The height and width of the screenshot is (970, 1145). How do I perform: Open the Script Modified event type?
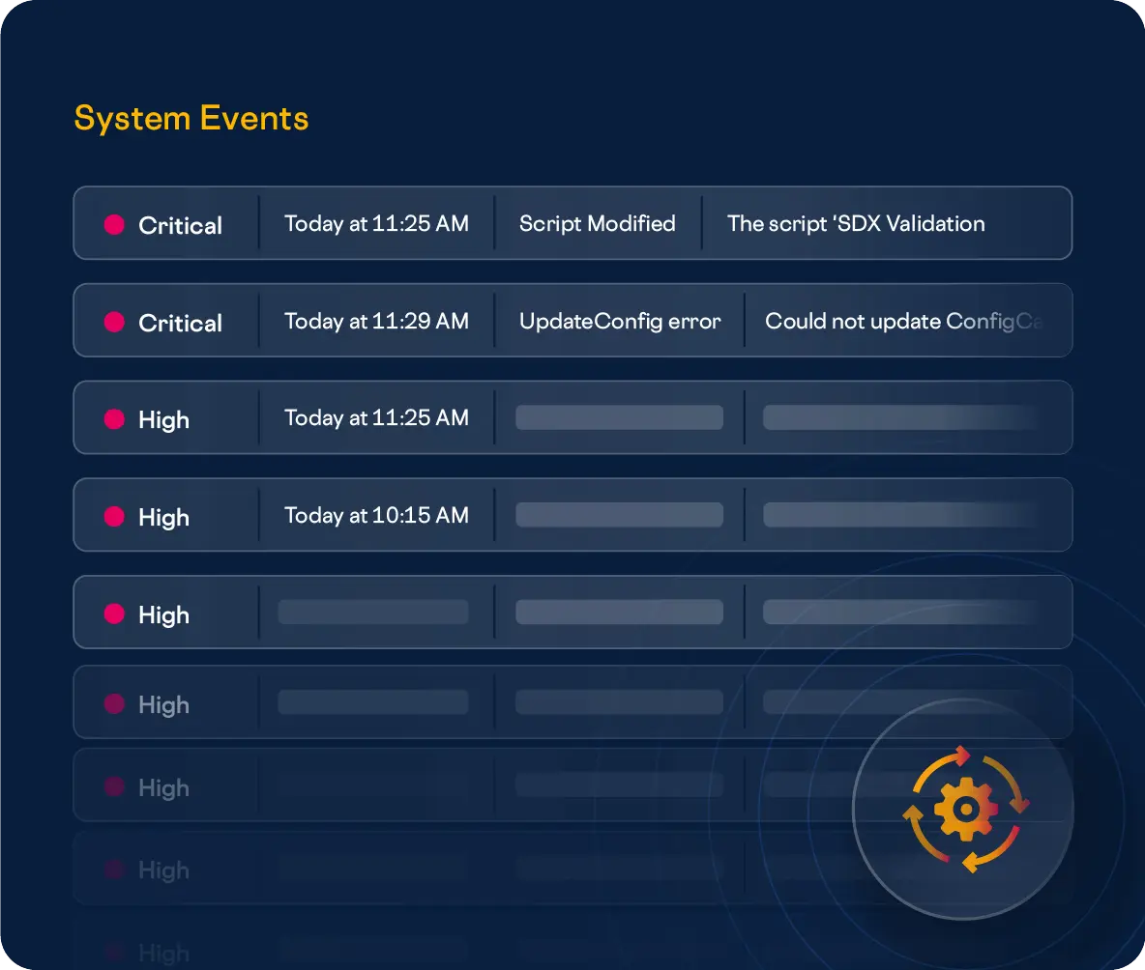(x=597, y=223)
